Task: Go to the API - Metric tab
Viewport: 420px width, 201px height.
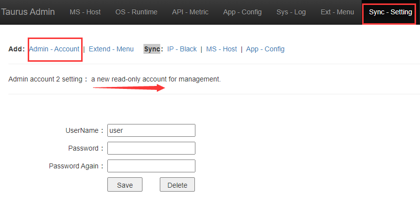Action: [190, 12]
